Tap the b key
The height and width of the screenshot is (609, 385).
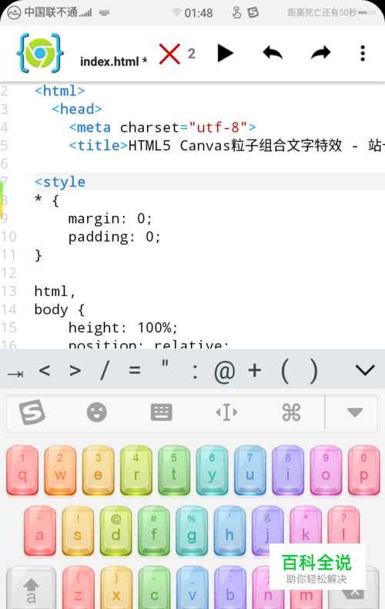point(230,587)
